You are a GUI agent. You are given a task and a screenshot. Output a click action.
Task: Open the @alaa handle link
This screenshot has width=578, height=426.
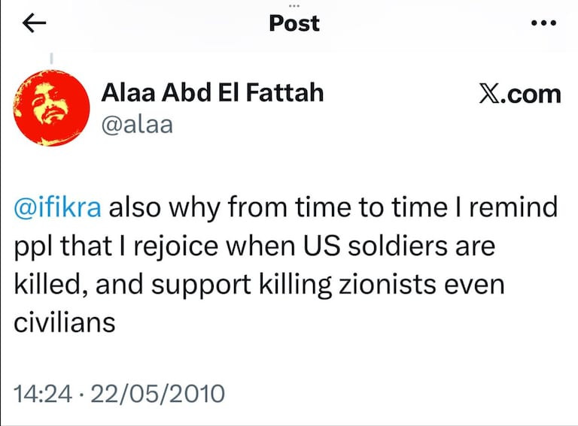click(x=137, y=124)
